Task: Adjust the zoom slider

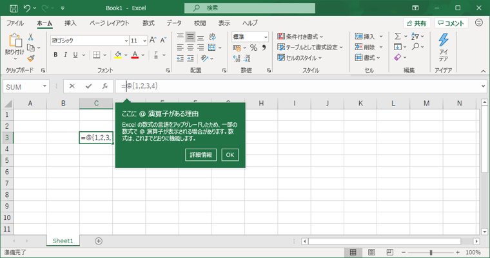Action: (431, 252)
